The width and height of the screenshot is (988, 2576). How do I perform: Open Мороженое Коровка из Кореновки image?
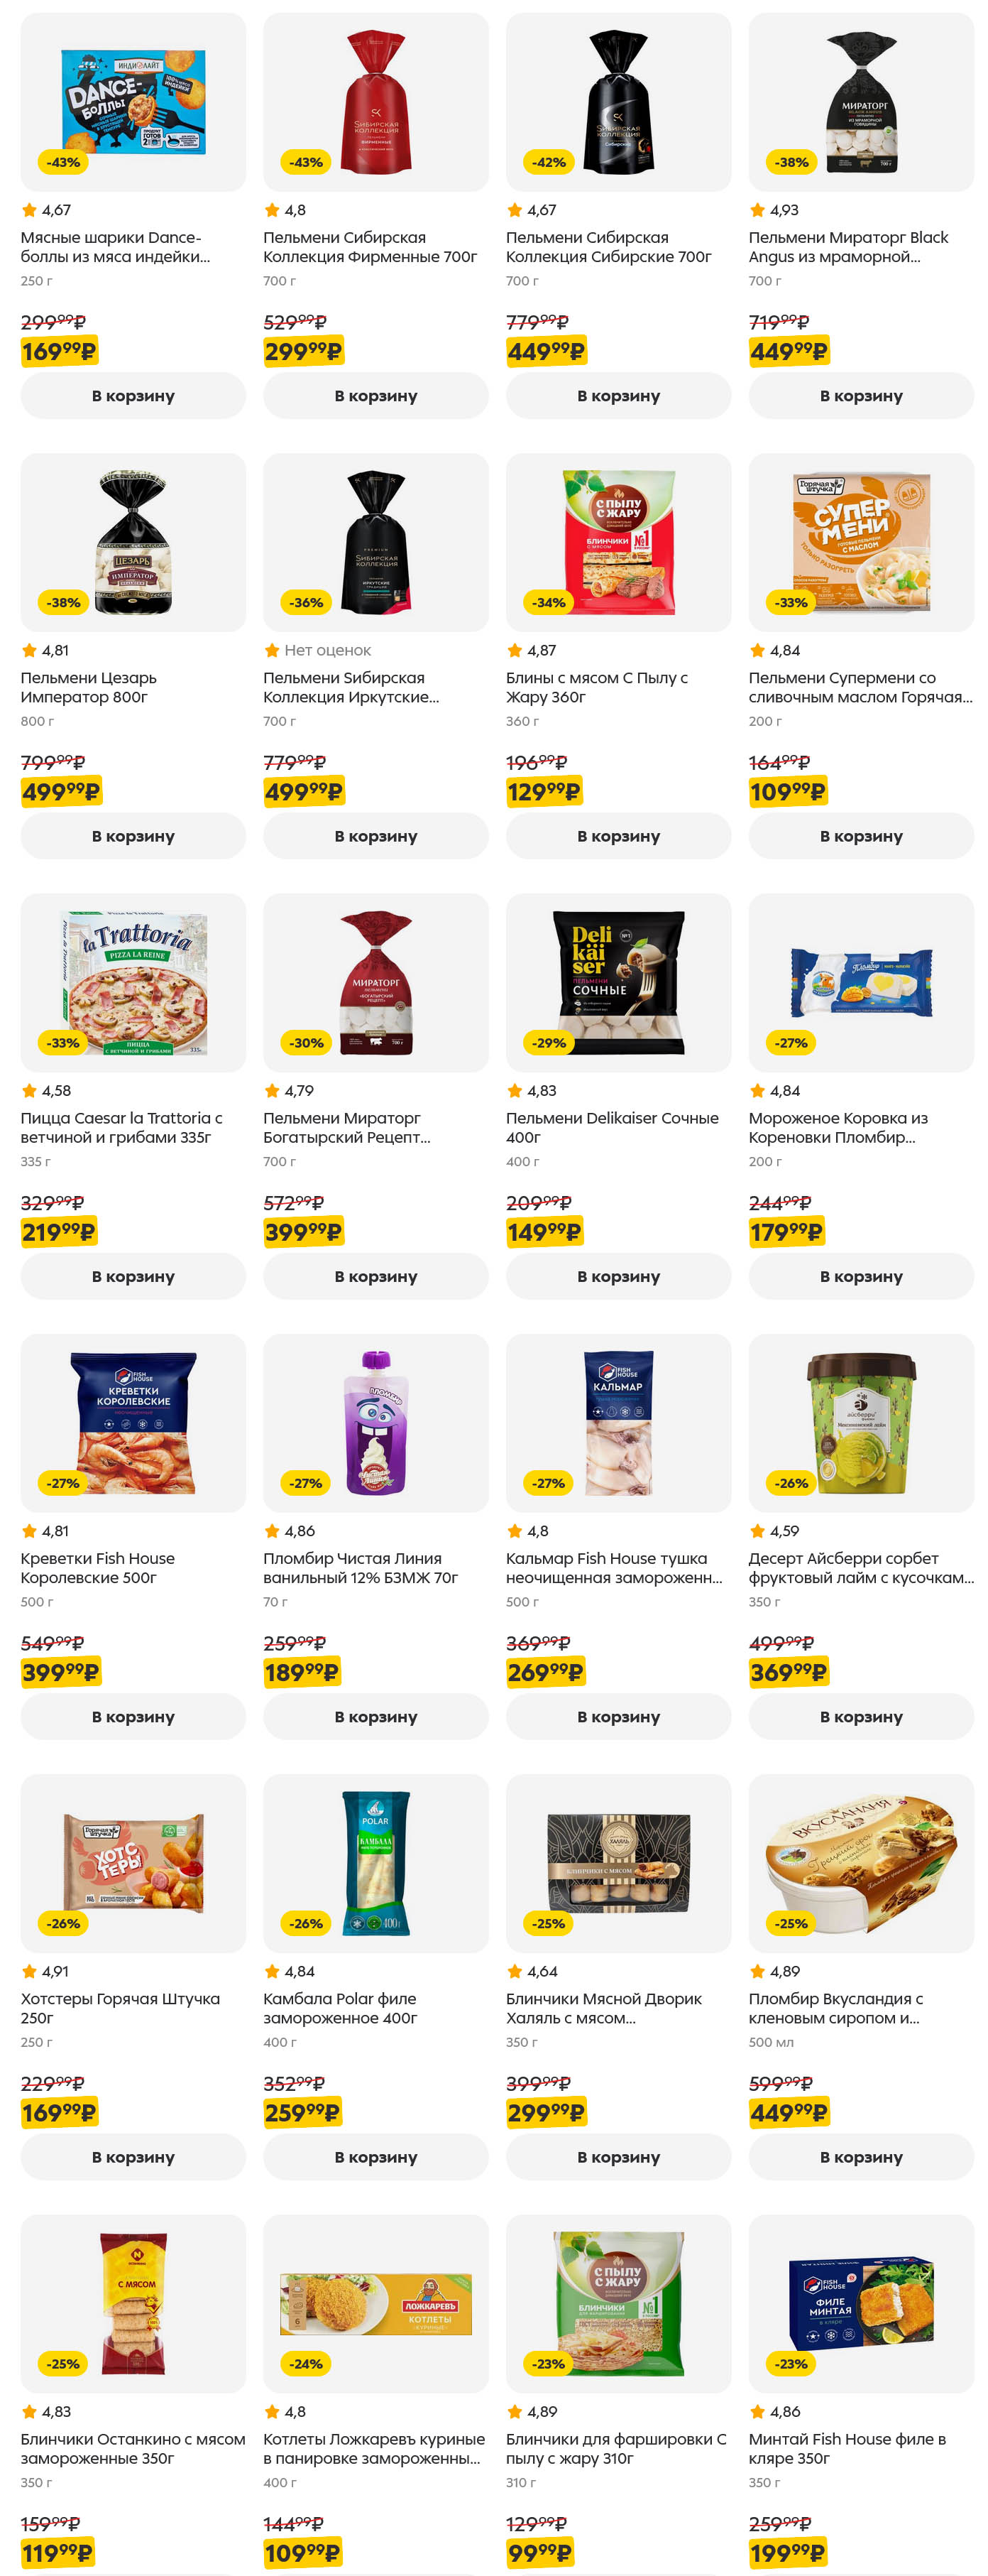click(x=860, y=982)
